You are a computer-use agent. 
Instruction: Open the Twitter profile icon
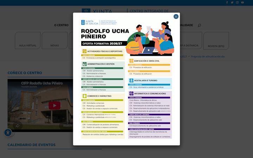(x=232, y=2)
